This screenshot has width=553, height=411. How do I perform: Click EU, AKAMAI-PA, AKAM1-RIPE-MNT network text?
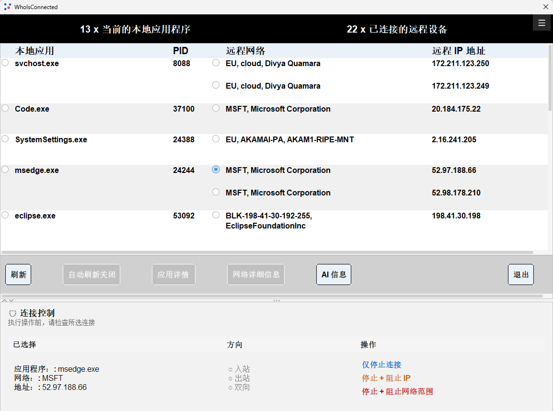pos(289,139)
